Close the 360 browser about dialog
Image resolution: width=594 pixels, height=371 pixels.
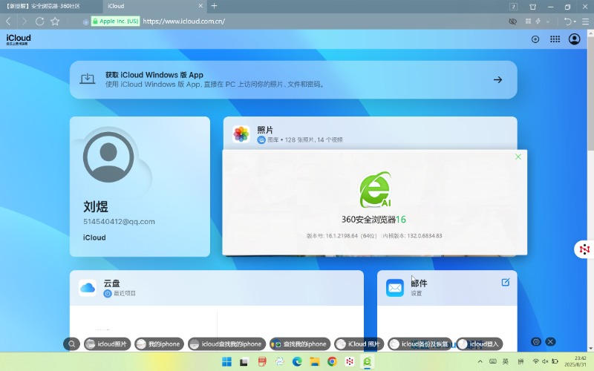518,157
